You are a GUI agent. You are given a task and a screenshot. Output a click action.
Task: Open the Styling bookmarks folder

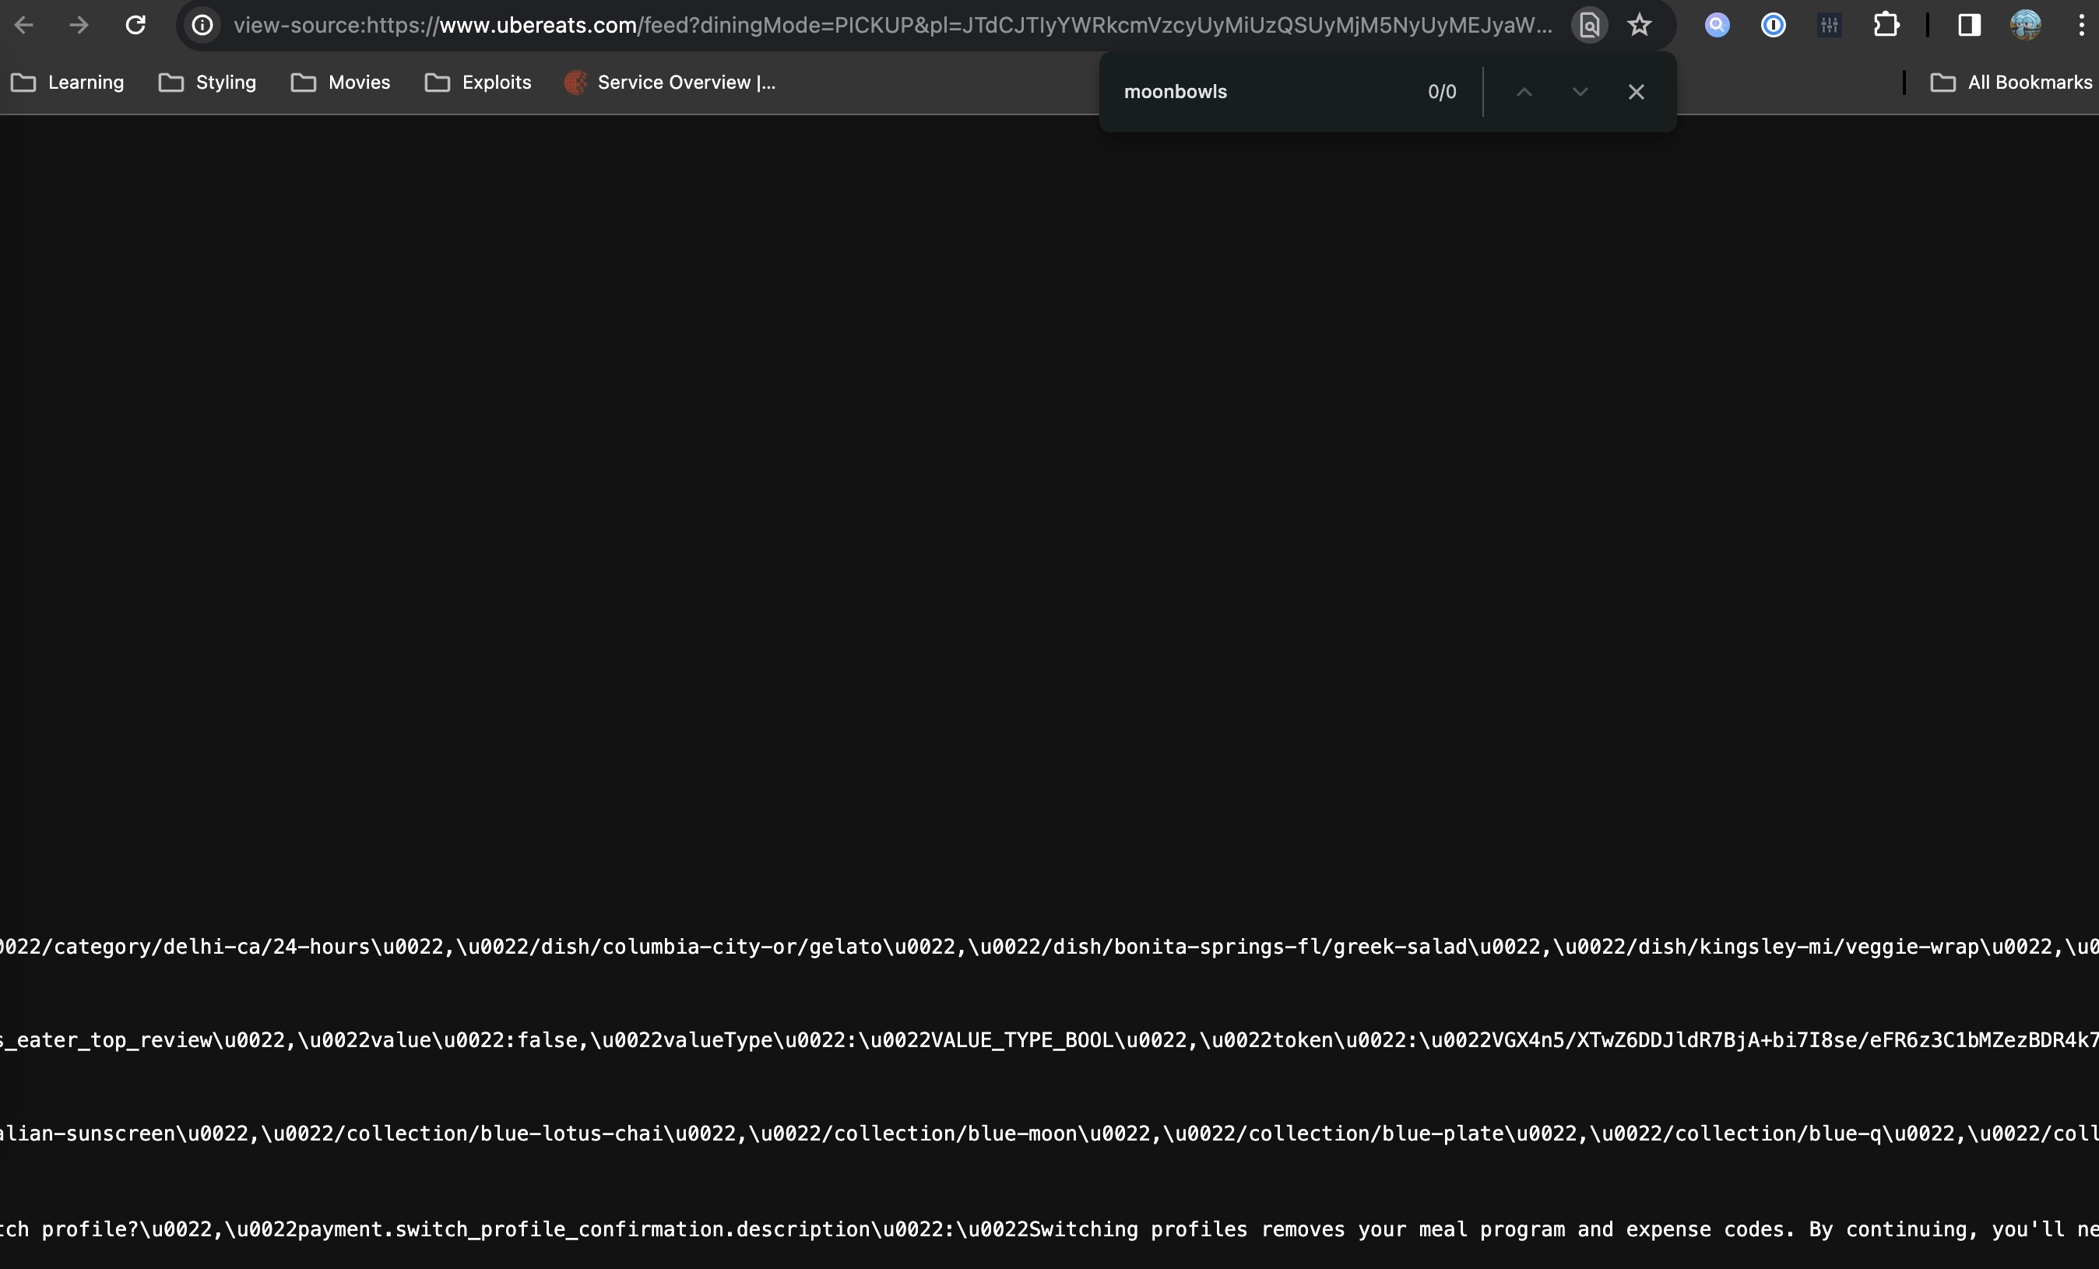click(208, 83)
